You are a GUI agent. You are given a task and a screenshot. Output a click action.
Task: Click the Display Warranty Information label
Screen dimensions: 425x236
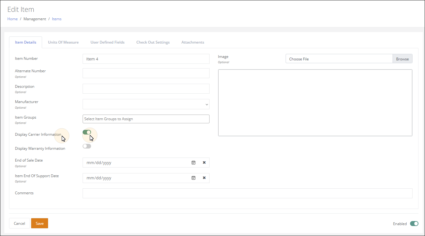pyautogui.click(x=40, y=149)
